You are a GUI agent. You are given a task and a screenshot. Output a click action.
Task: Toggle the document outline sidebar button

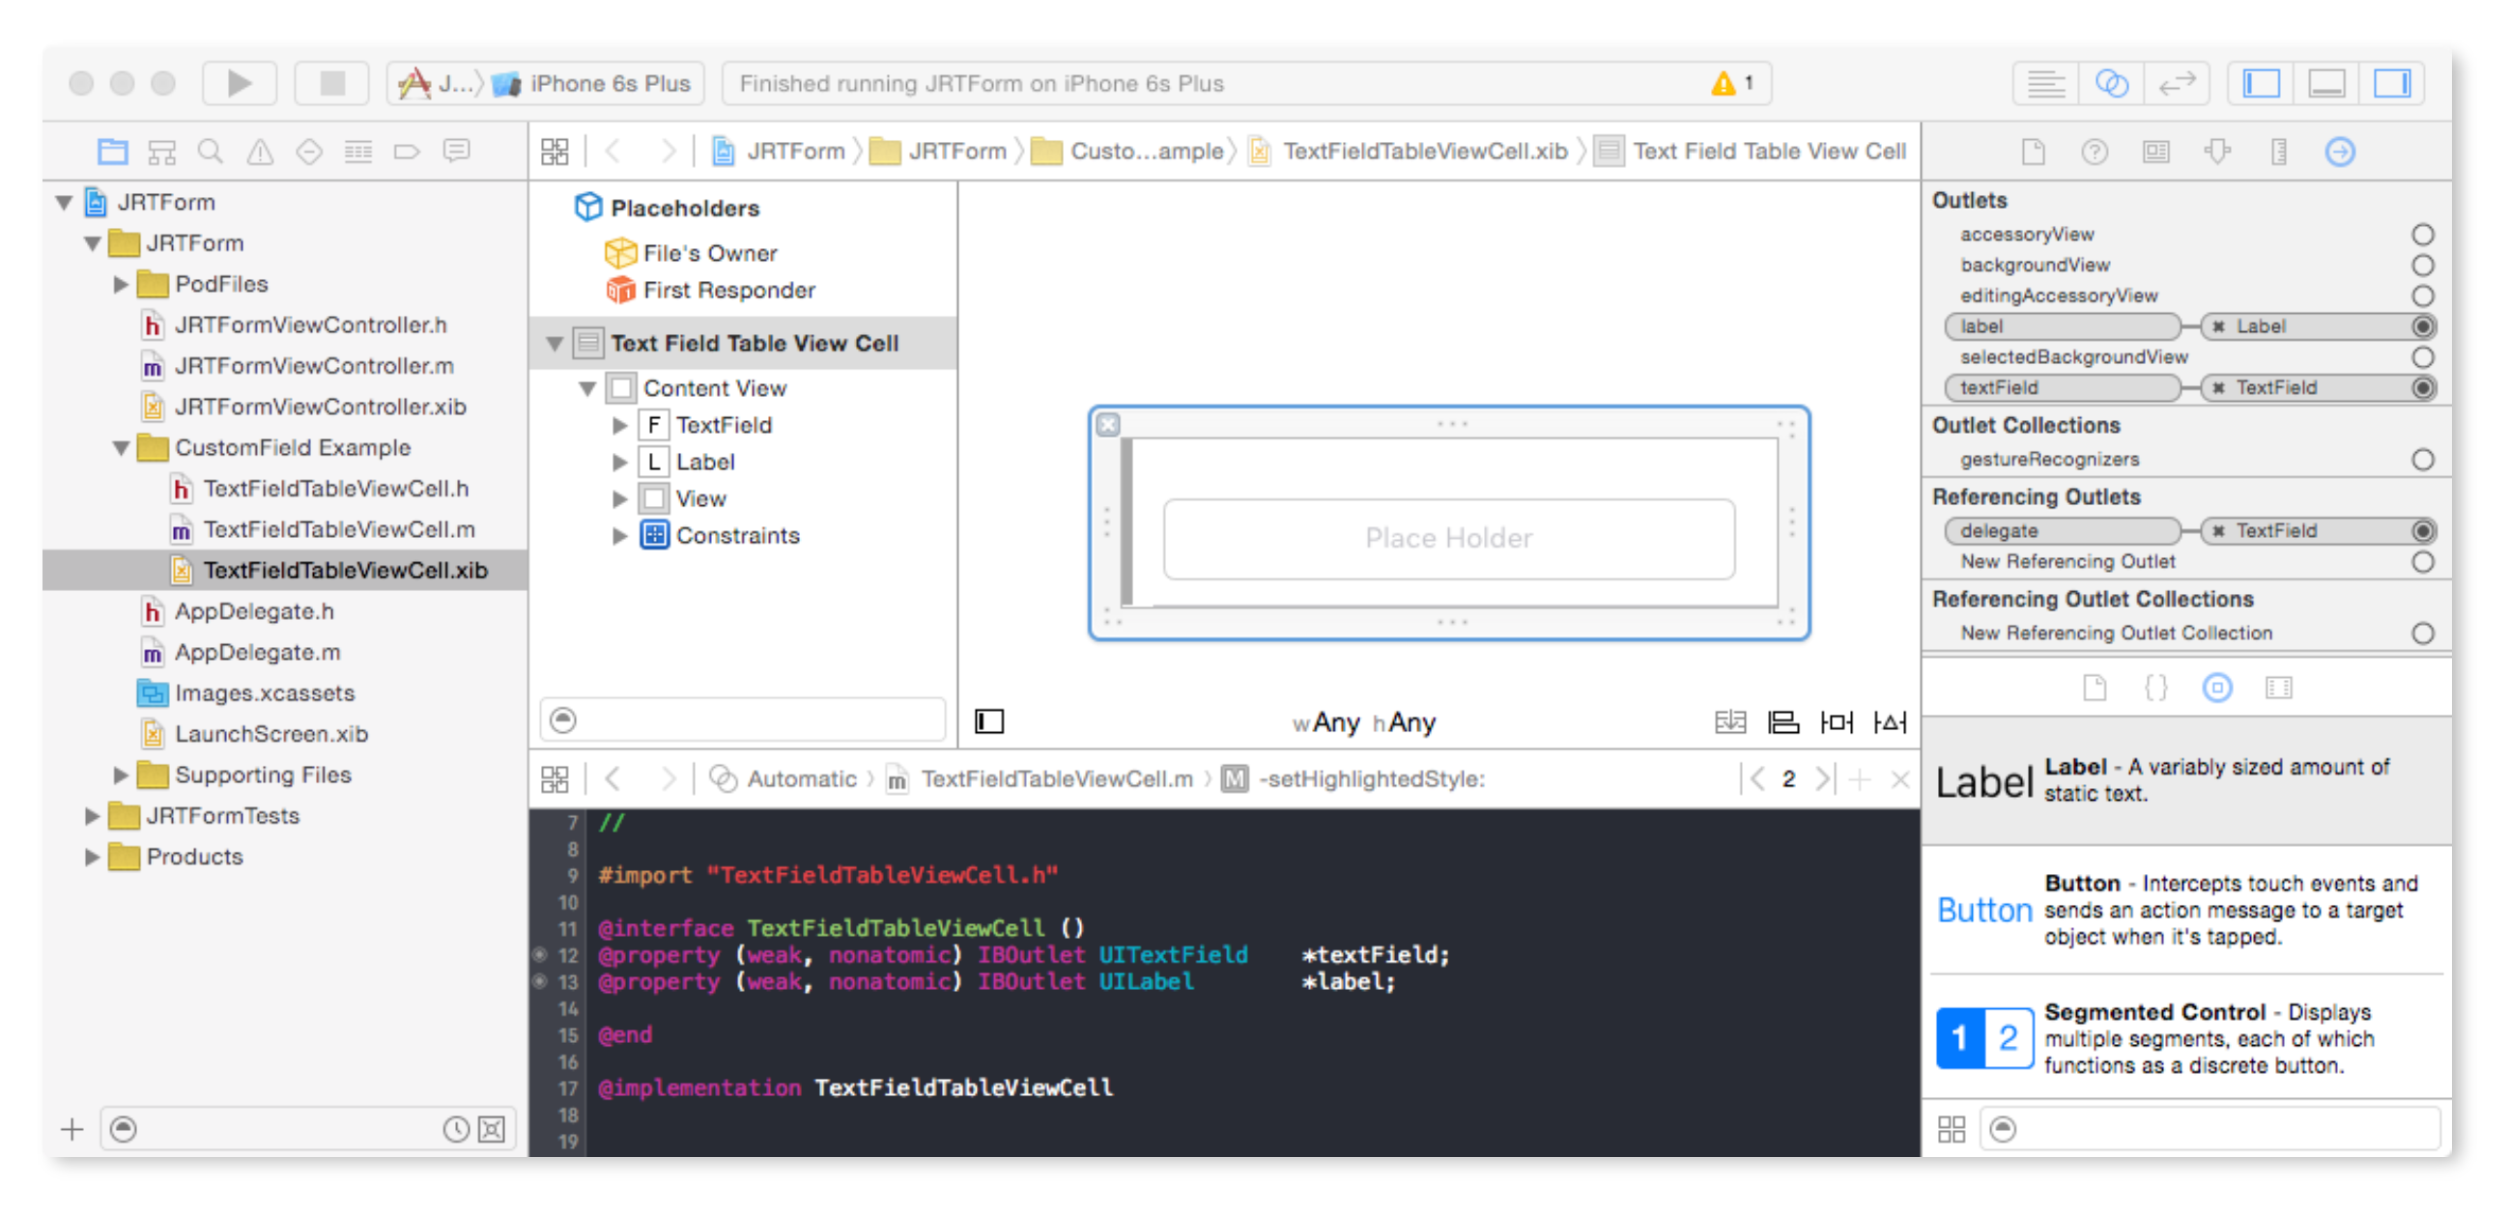989,721
